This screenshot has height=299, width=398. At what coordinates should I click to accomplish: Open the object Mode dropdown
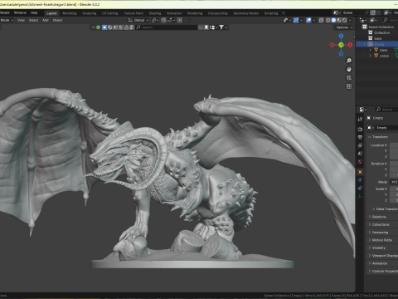click(7, 20)
